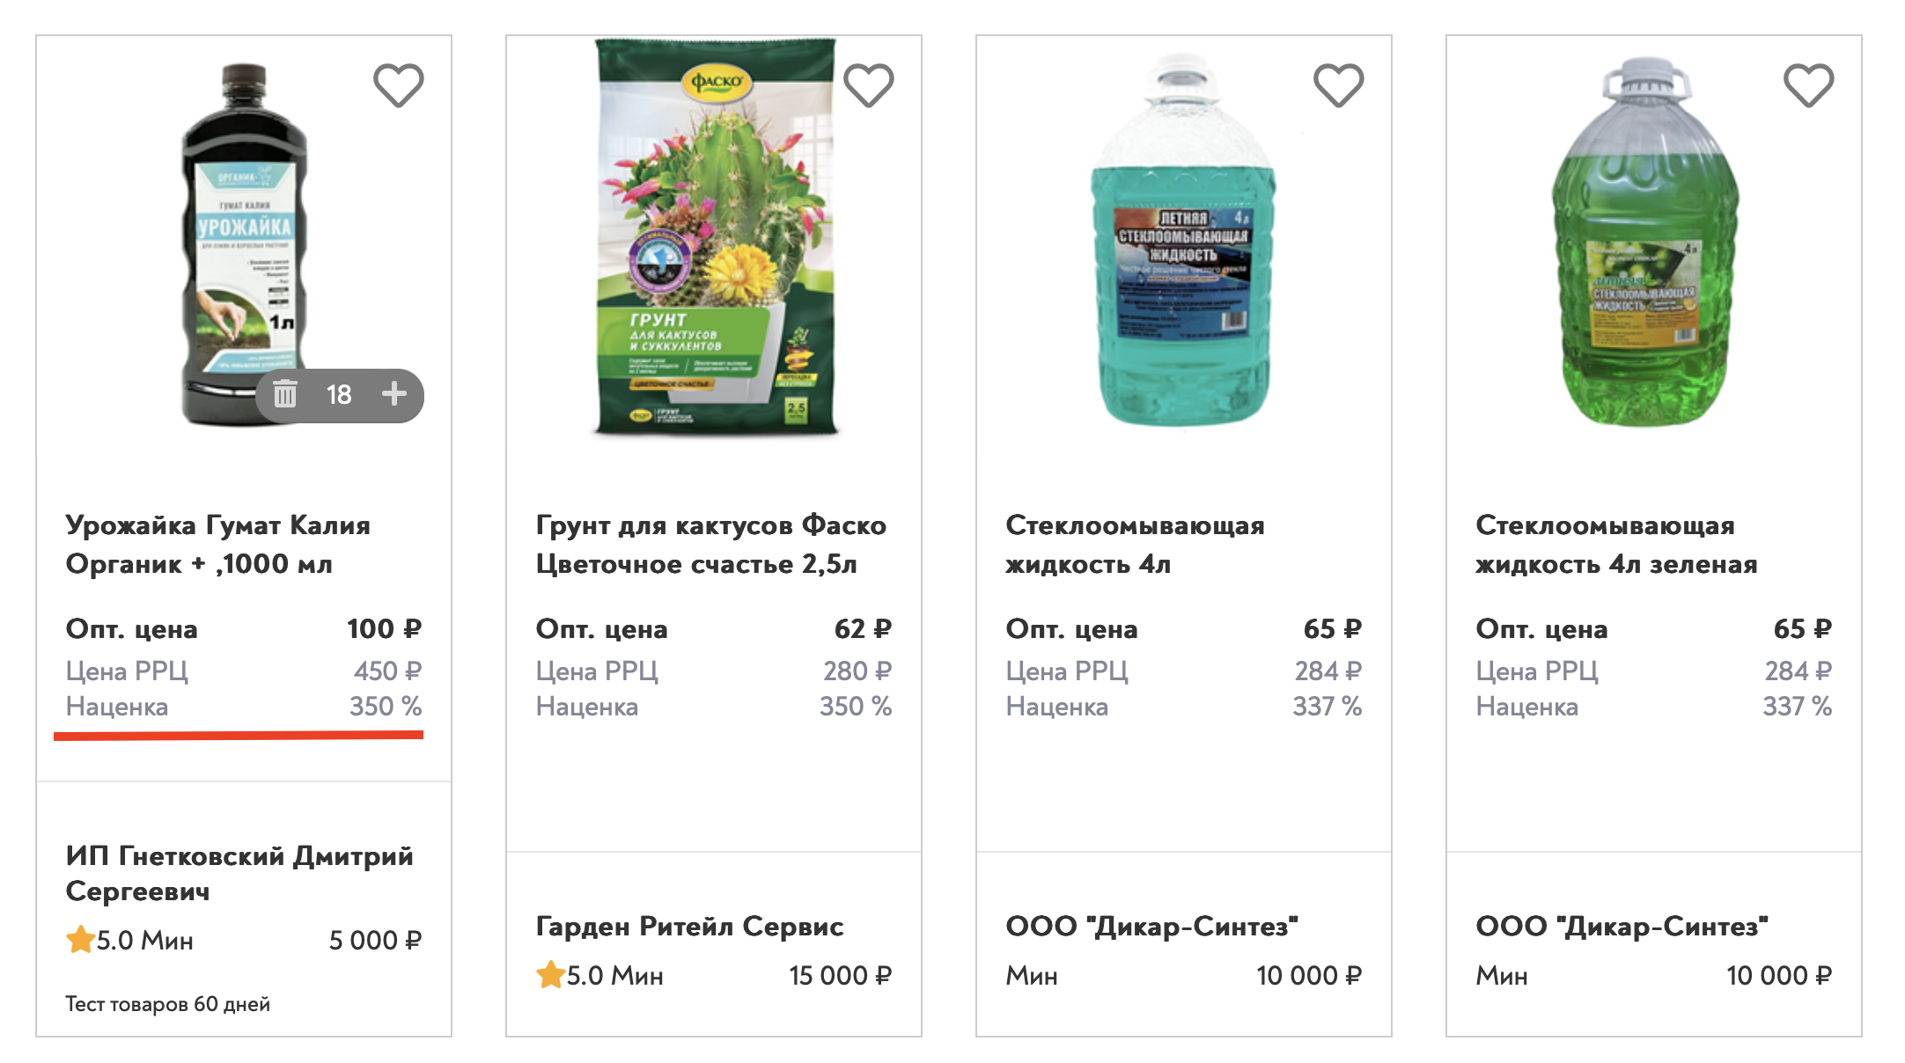Open the green washer fluid image

[x=1645, y=242]
